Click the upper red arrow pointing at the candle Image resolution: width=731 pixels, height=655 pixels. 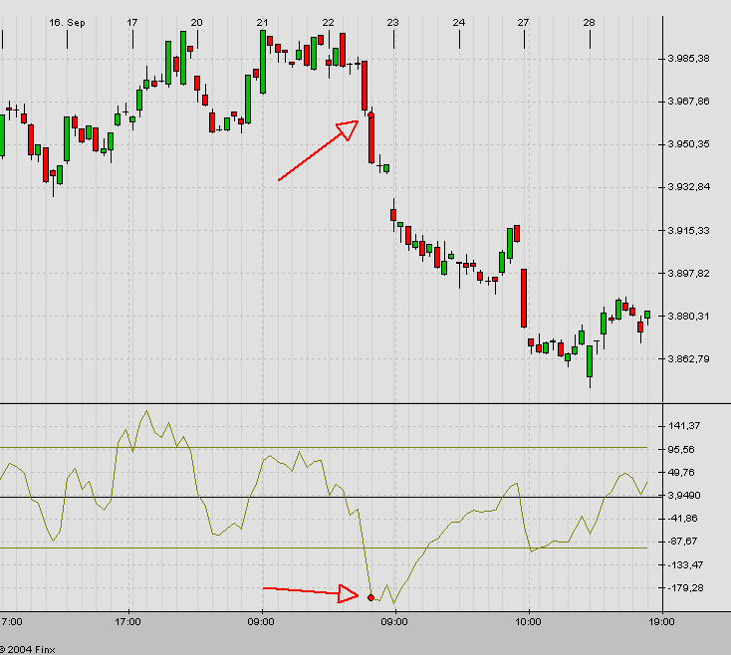[319, 150]
